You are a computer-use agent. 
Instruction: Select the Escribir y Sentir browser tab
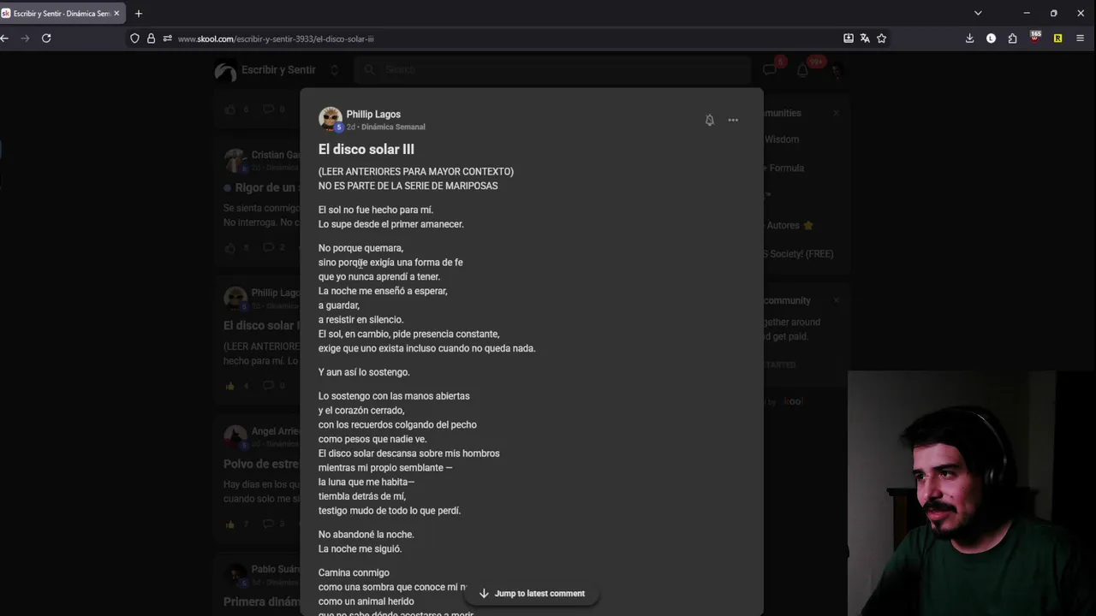(60, 14)
